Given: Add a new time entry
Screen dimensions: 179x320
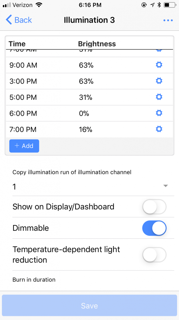Looking at the screenshot, I should (x=24, y=146).
